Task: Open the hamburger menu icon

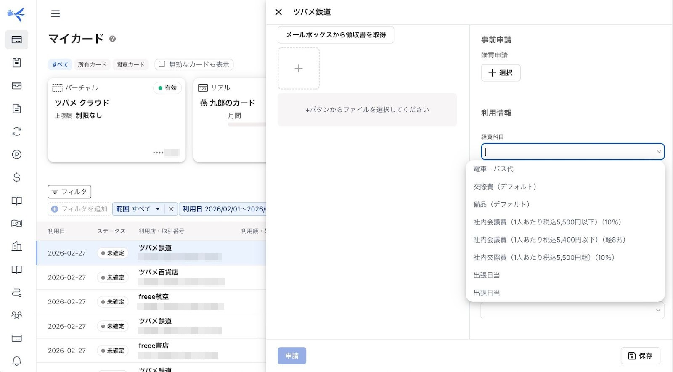Action: [x=56, y=14]
